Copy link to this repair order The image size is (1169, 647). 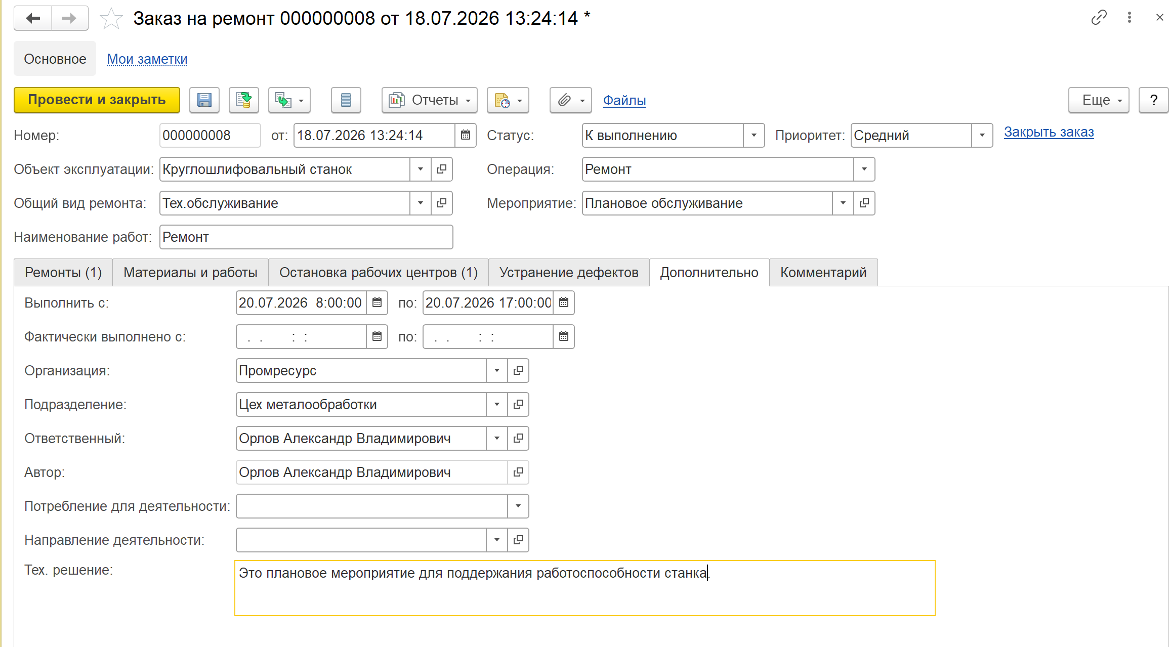pyautogui.click(x=1099, y=18)
